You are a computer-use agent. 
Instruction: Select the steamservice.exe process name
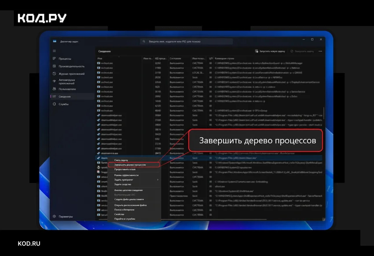[110, 153]
